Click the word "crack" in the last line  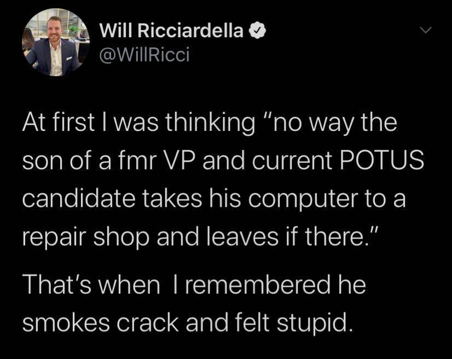coord(153,323)
